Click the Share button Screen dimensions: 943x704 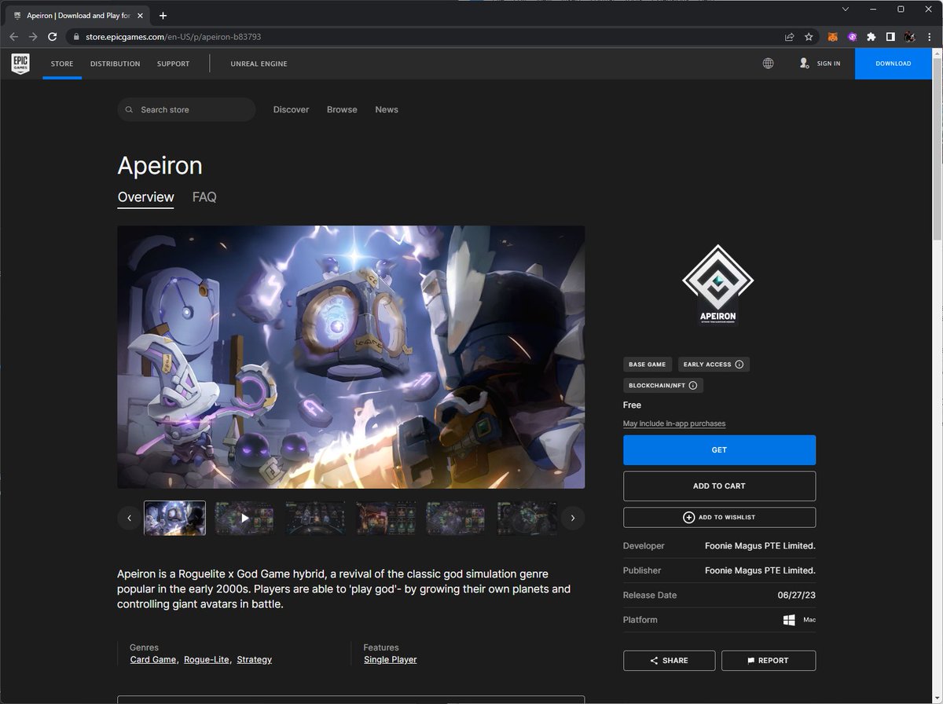670,661
